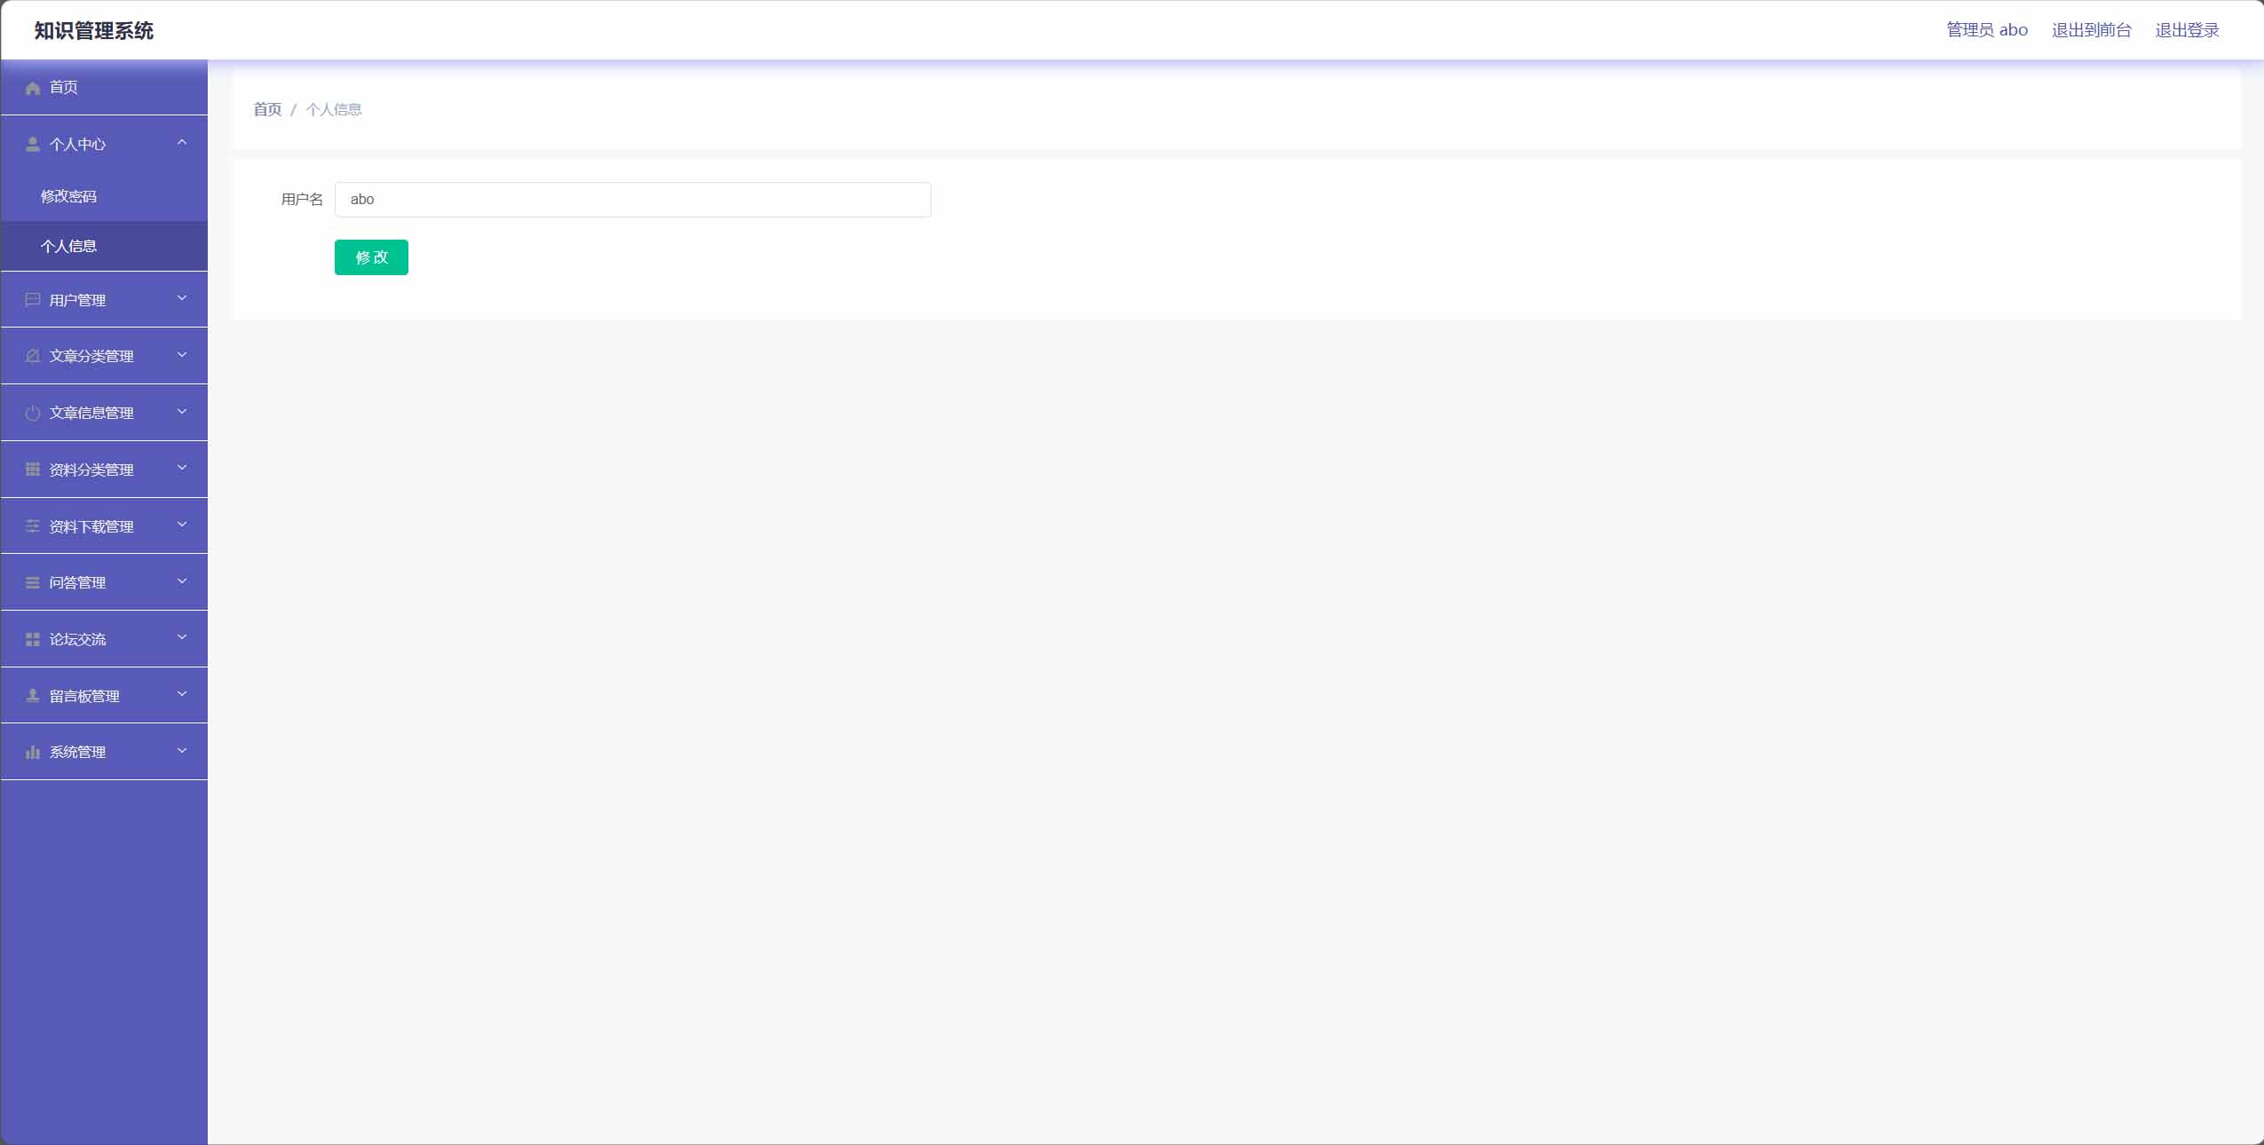
Task: Collapse the 个人中心 menu chevron
Action: tap(182, 142)
